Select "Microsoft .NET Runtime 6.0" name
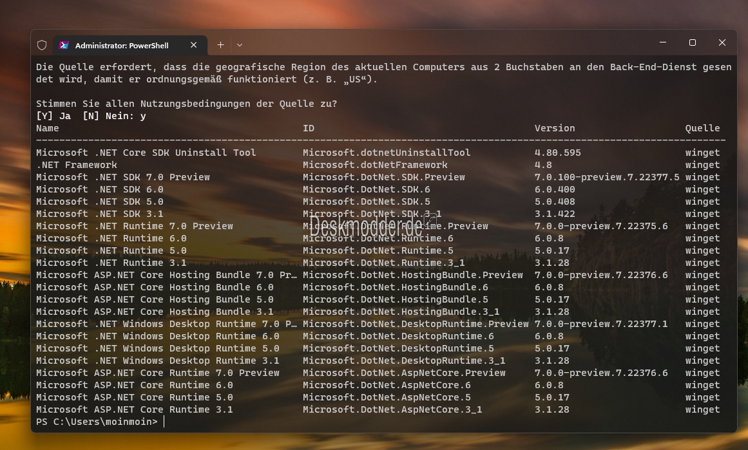This screenshot has height=450, width=748. point(111,238)
